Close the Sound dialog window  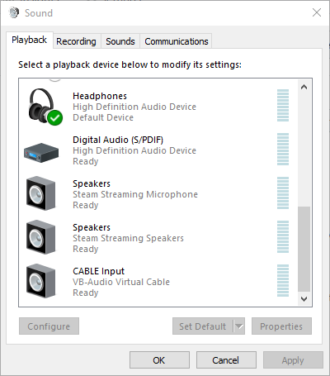pyautogui.click(x=317, y=12)
